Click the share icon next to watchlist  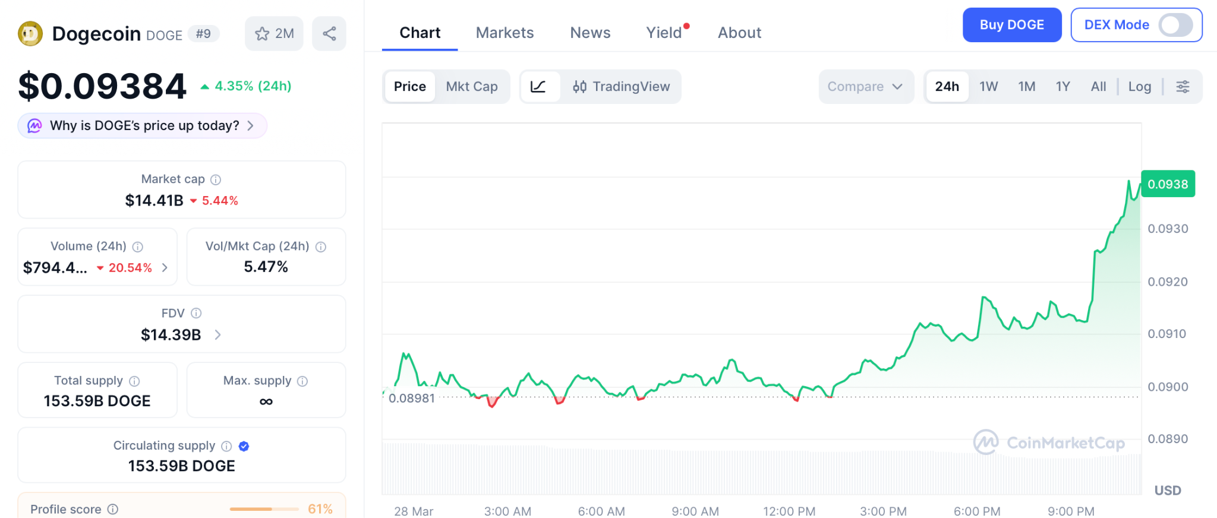click(x=329, y=34)
